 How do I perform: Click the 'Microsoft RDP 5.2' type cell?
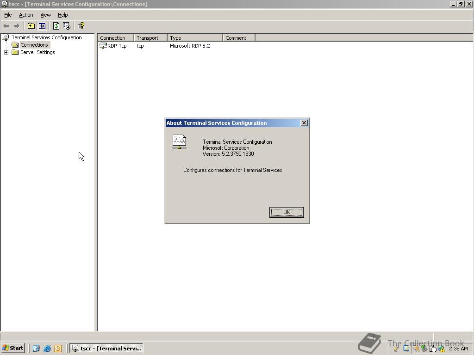pos(190,46)
